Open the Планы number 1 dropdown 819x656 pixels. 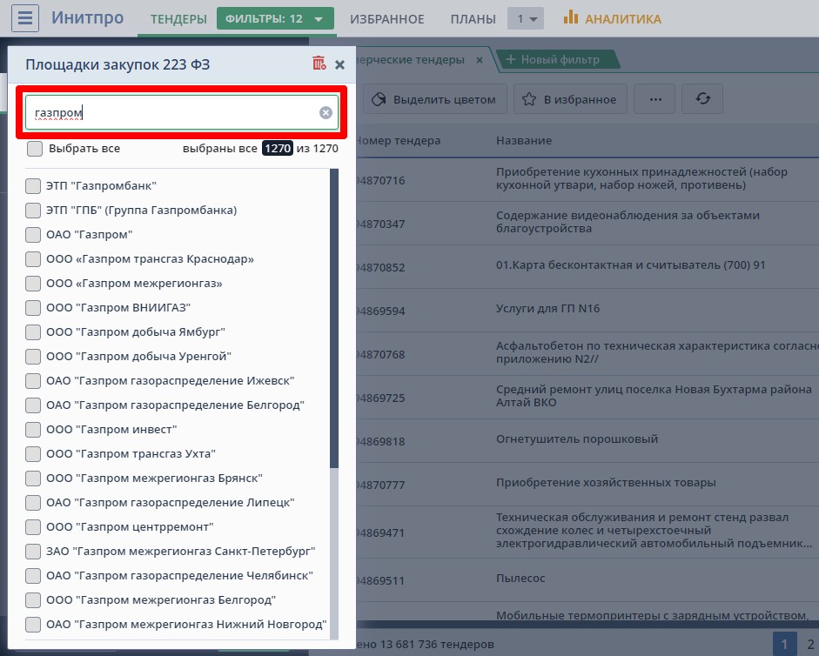coord(526,19)
